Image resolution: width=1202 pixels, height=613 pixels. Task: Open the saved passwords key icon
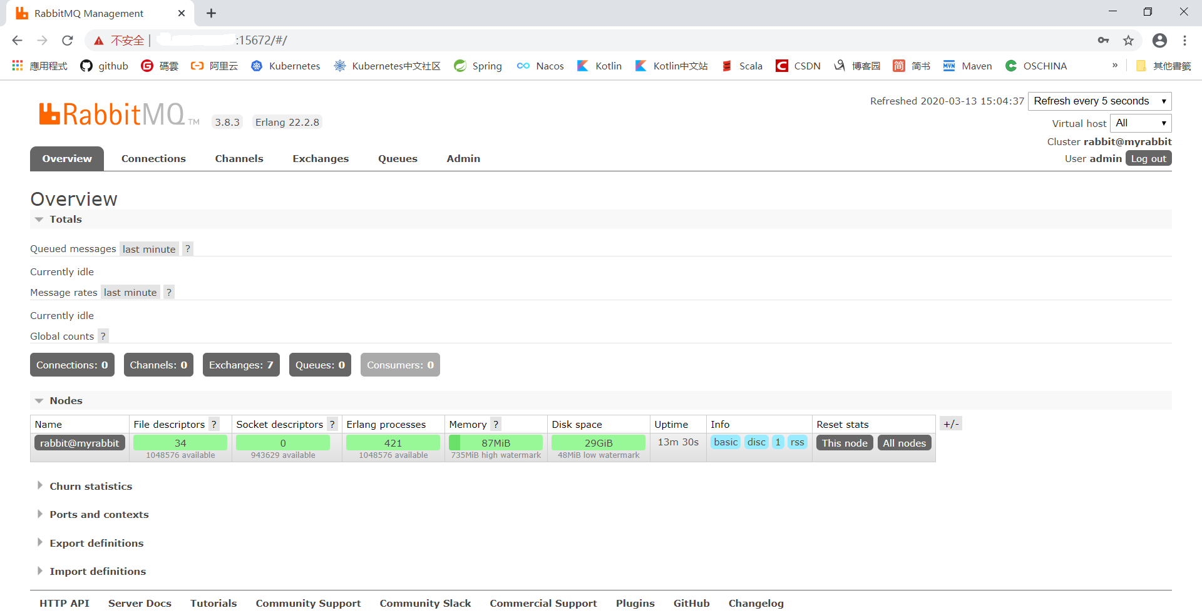click(x=1103, y=40)
